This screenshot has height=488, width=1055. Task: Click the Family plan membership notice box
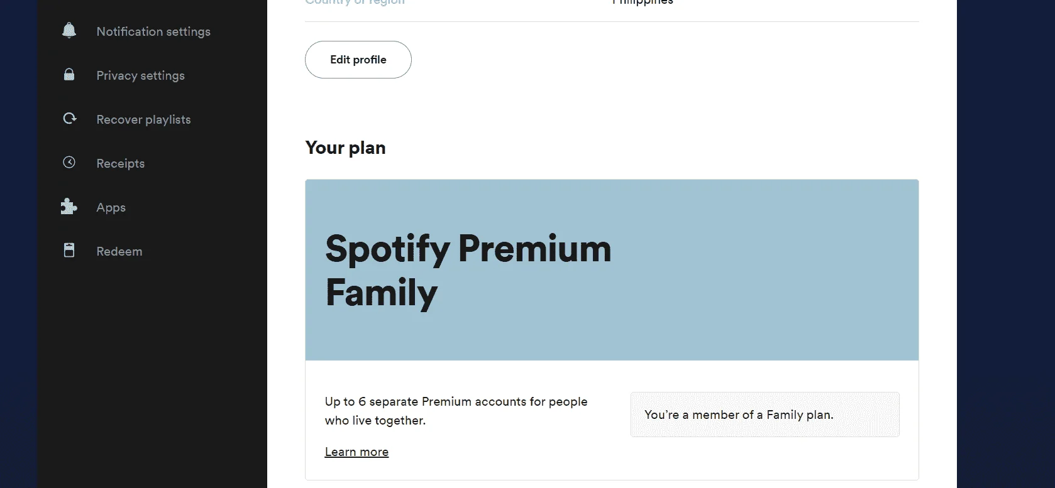[765, 415]
